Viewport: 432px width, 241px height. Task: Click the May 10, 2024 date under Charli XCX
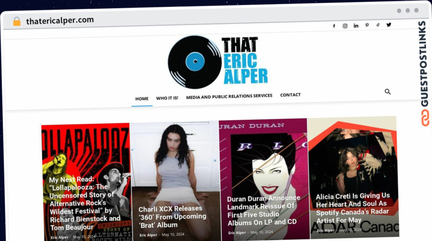pyautogui.click(x=173, y=235)
